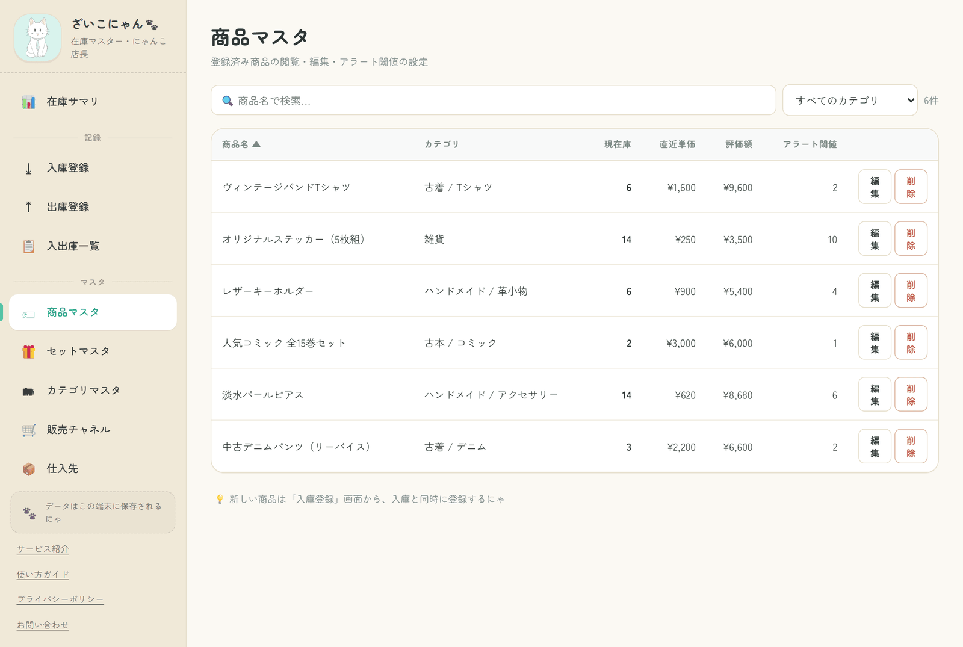Click the 古着 / デニム category cell
This screenshot has width=963, height=647.
pos(455,447)
